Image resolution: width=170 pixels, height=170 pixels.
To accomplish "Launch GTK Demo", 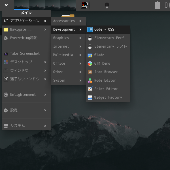I will point(108,63).
